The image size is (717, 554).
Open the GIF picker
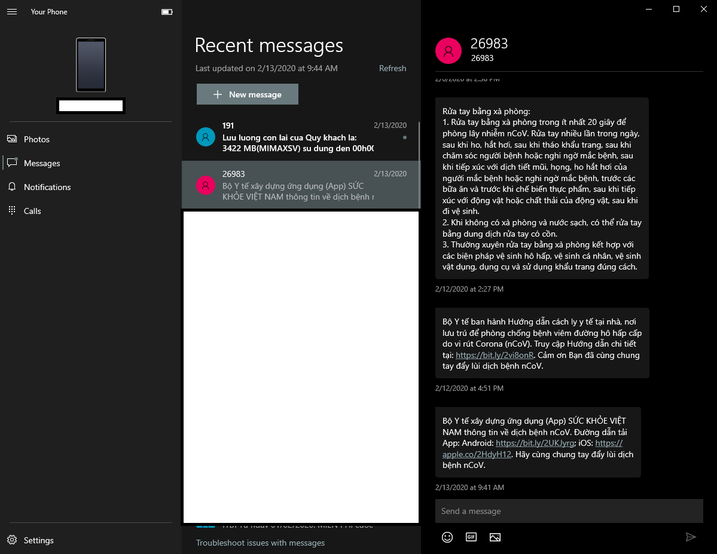(x=471, y=537)
